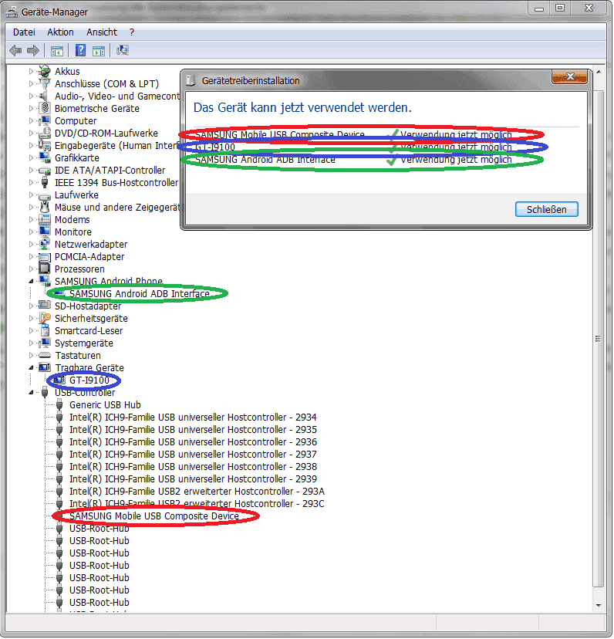
Task: Expand the Akkus tree node
Action: click(x=31, y=71)
